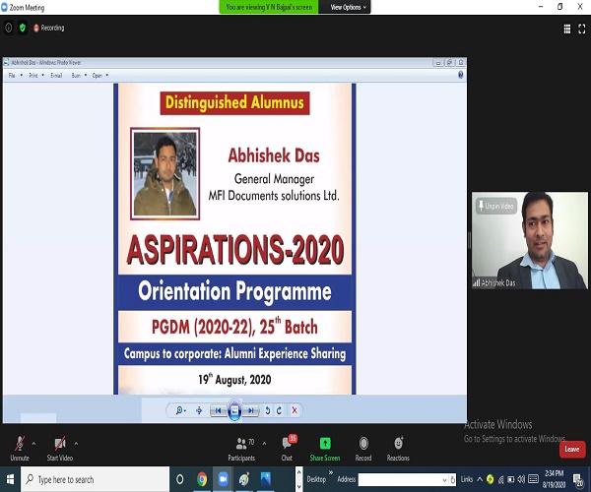The width and height of the screenshot is (591, 492).
Task: Expand Participants options arrow
Action: [x=264, y=444]
